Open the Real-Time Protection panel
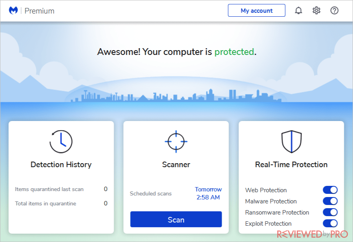The width and height of the screenshot is (353, 242). point(291,164)
